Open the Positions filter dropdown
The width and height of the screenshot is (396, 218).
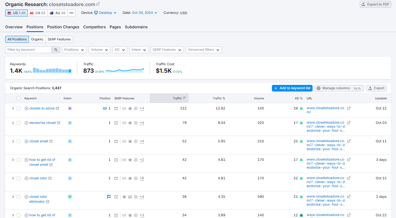click(x=74, y=50)
